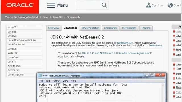Viewport: 182px width, 102px height.
Task: Click Oracle Technology Network breadcrumb
Action: (22, 17)
